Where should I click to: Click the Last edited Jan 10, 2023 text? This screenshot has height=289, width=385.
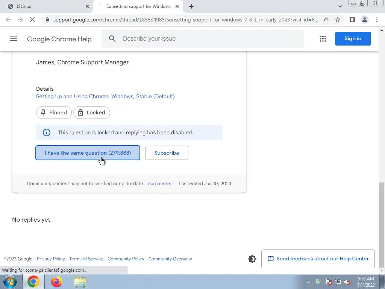[205, 184]
